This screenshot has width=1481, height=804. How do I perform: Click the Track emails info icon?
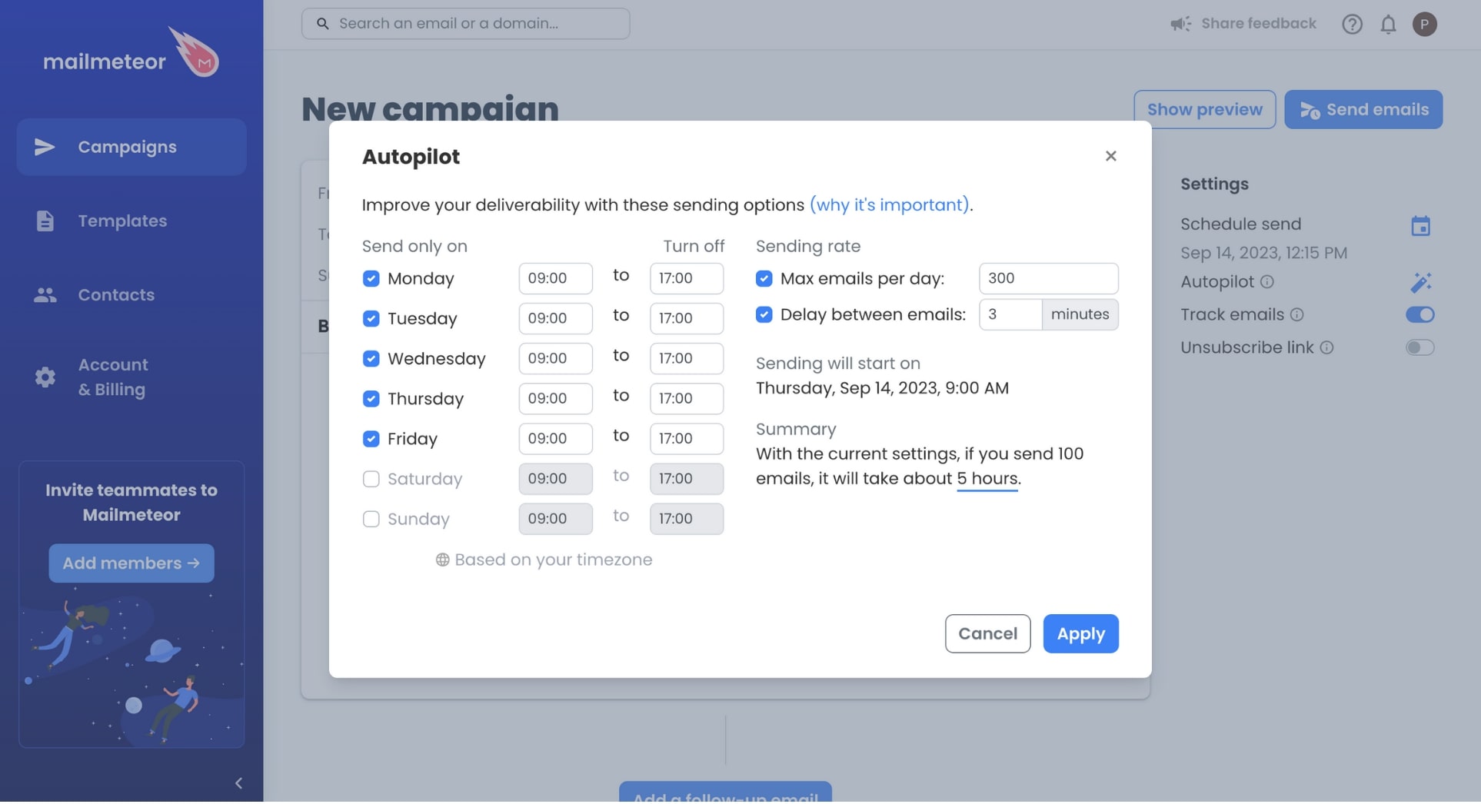[x=1296, y=314]
